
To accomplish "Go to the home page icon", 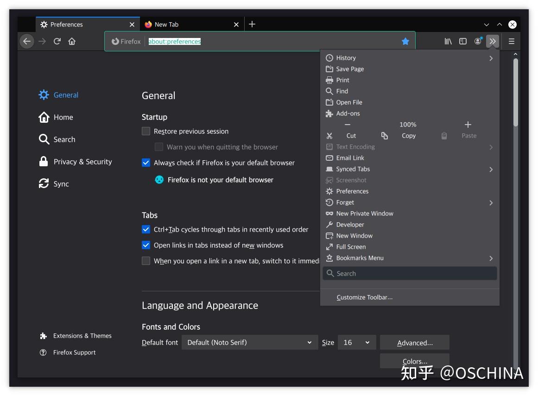I will coord(72,42).
